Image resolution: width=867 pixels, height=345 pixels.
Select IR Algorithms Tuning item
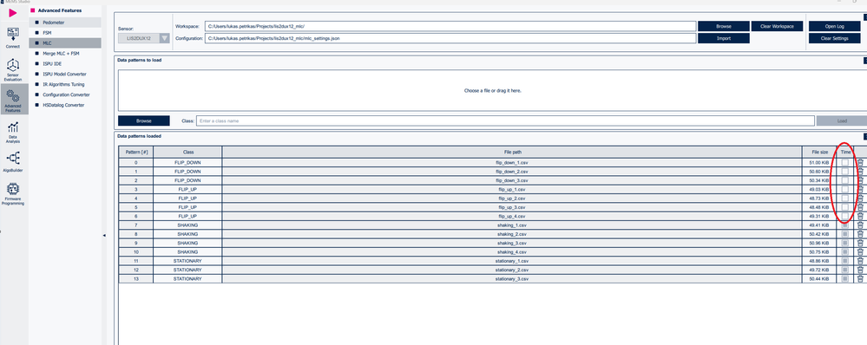(65, 84)
